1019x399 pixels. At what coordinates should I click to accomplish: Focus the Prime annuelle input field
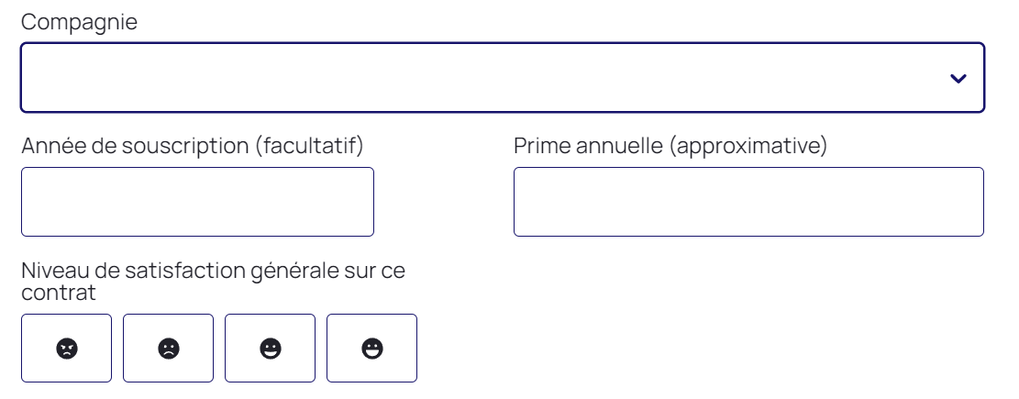point(748,202)
